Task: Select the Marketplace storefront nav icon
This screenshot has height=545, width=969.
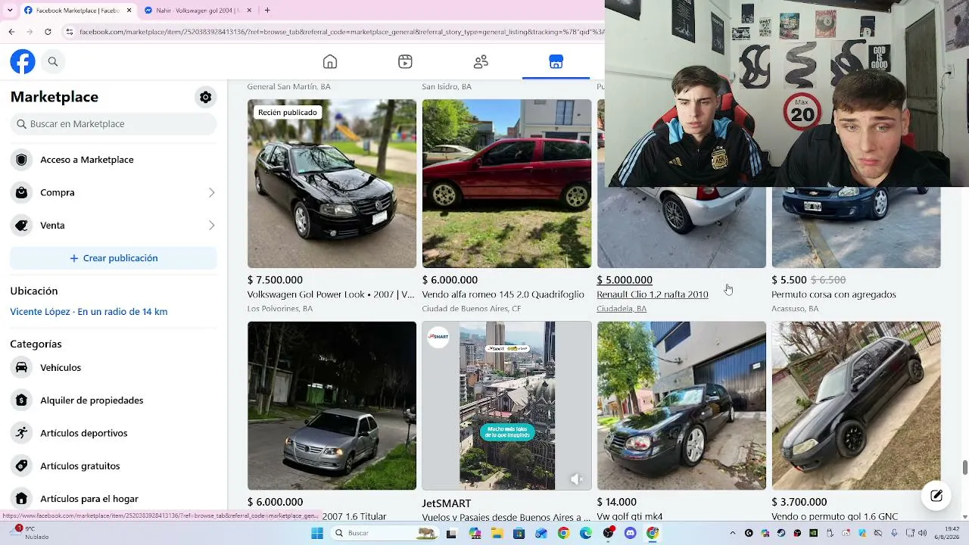Action: [556, 62]
